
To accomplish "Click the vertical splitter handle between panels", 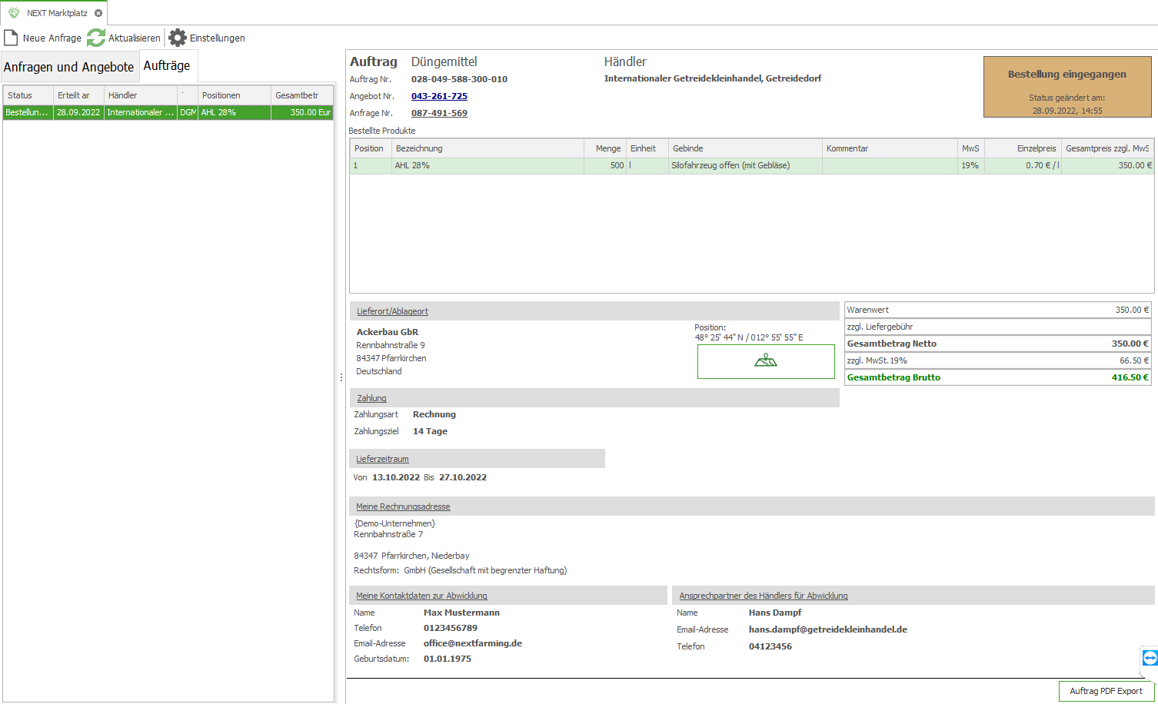I will pos(341,377).
